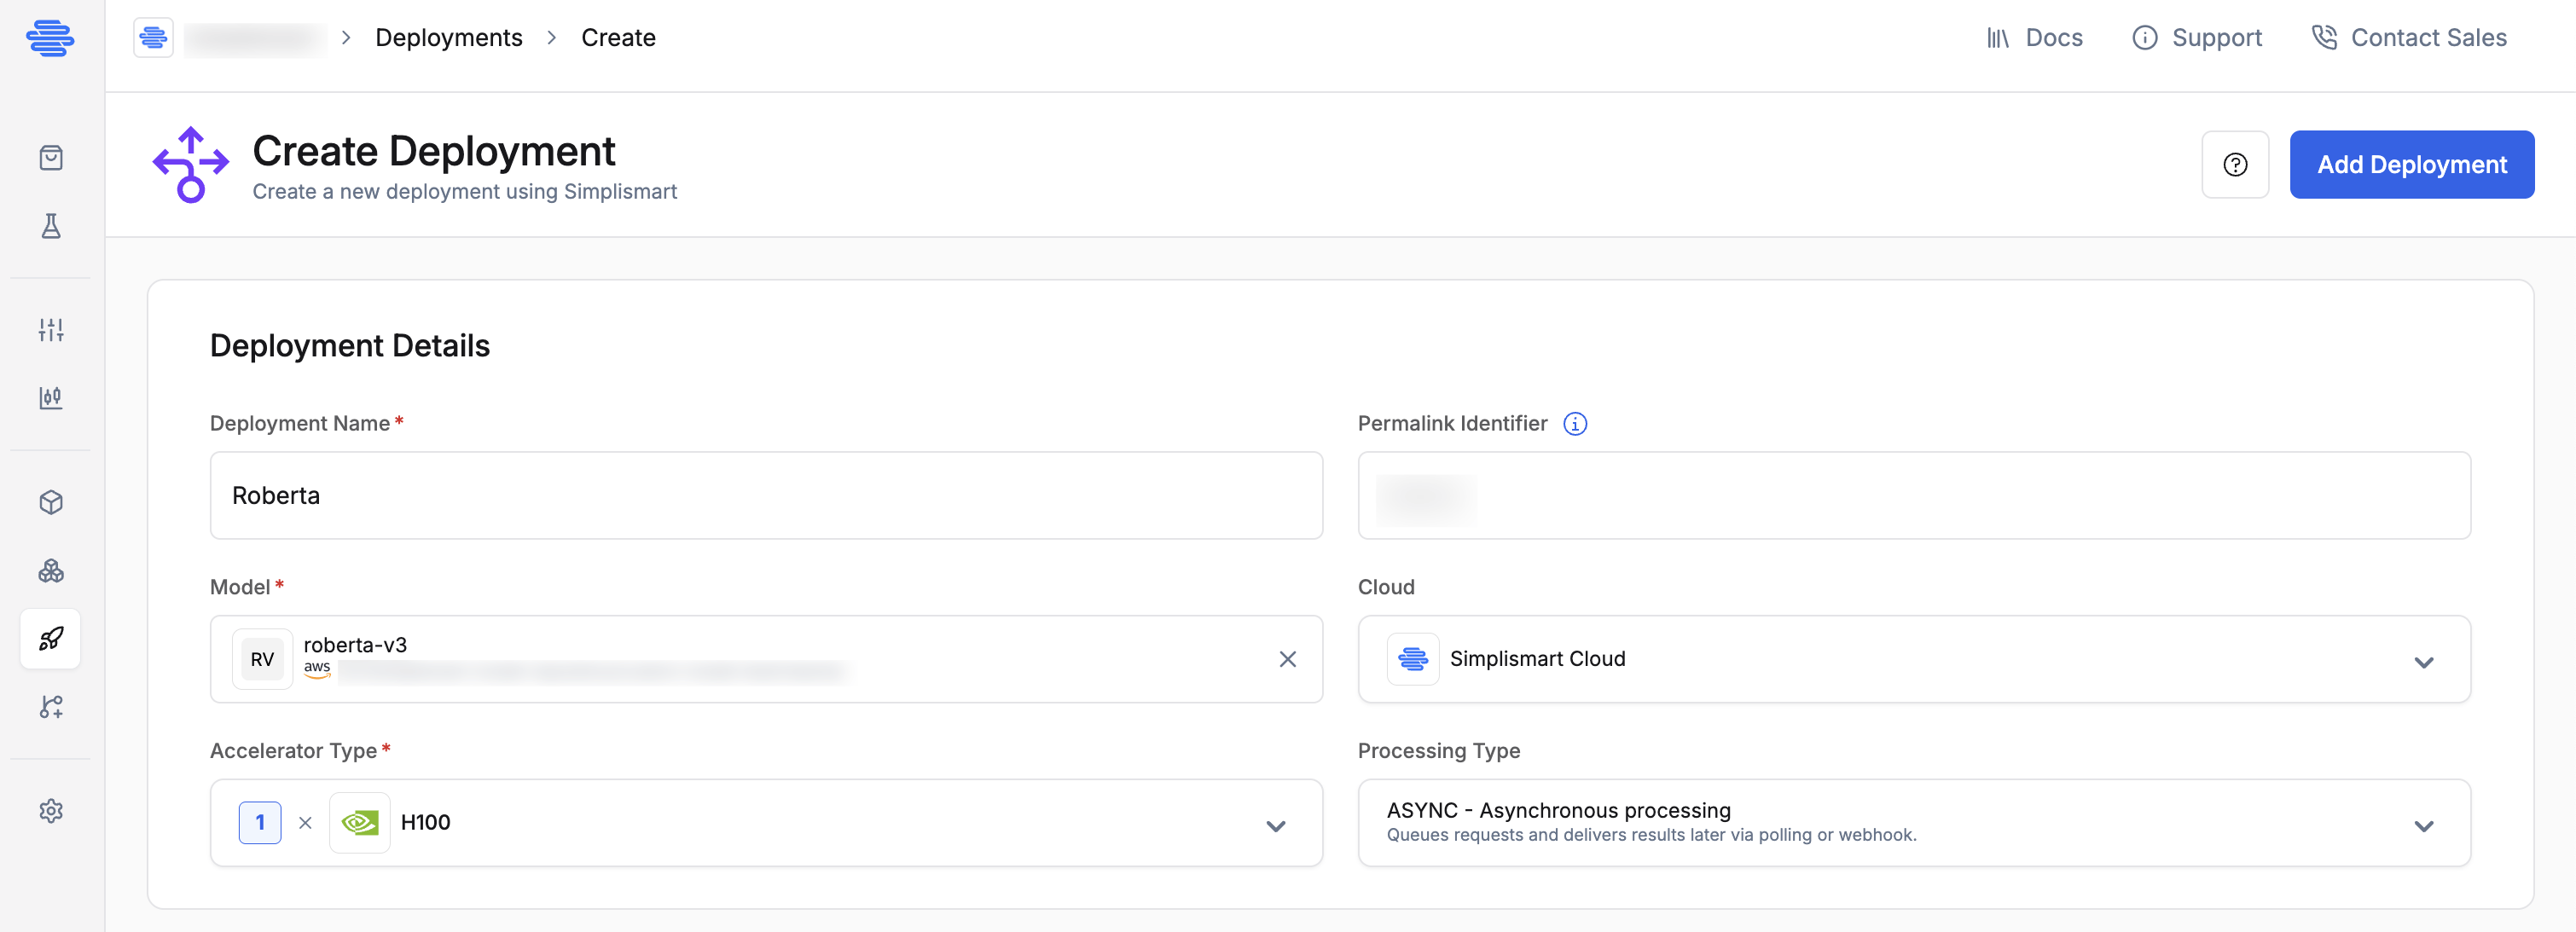Open the Model selector showing roberta-v3
2576x932 pixels.
pos(766,659)
